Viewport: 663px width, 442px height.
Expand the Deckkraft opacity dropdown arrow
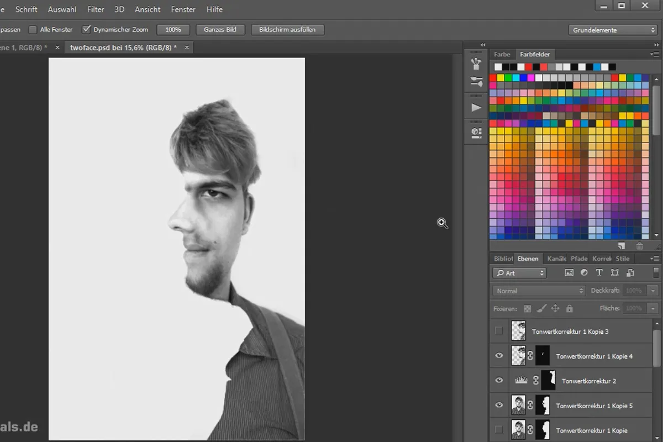(x=653, y=291)
